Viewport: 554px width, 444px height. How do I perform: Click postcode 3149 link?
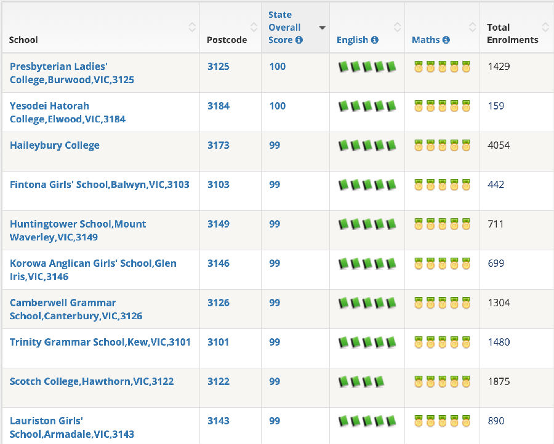pyautogui.click(x=219, y=224)
